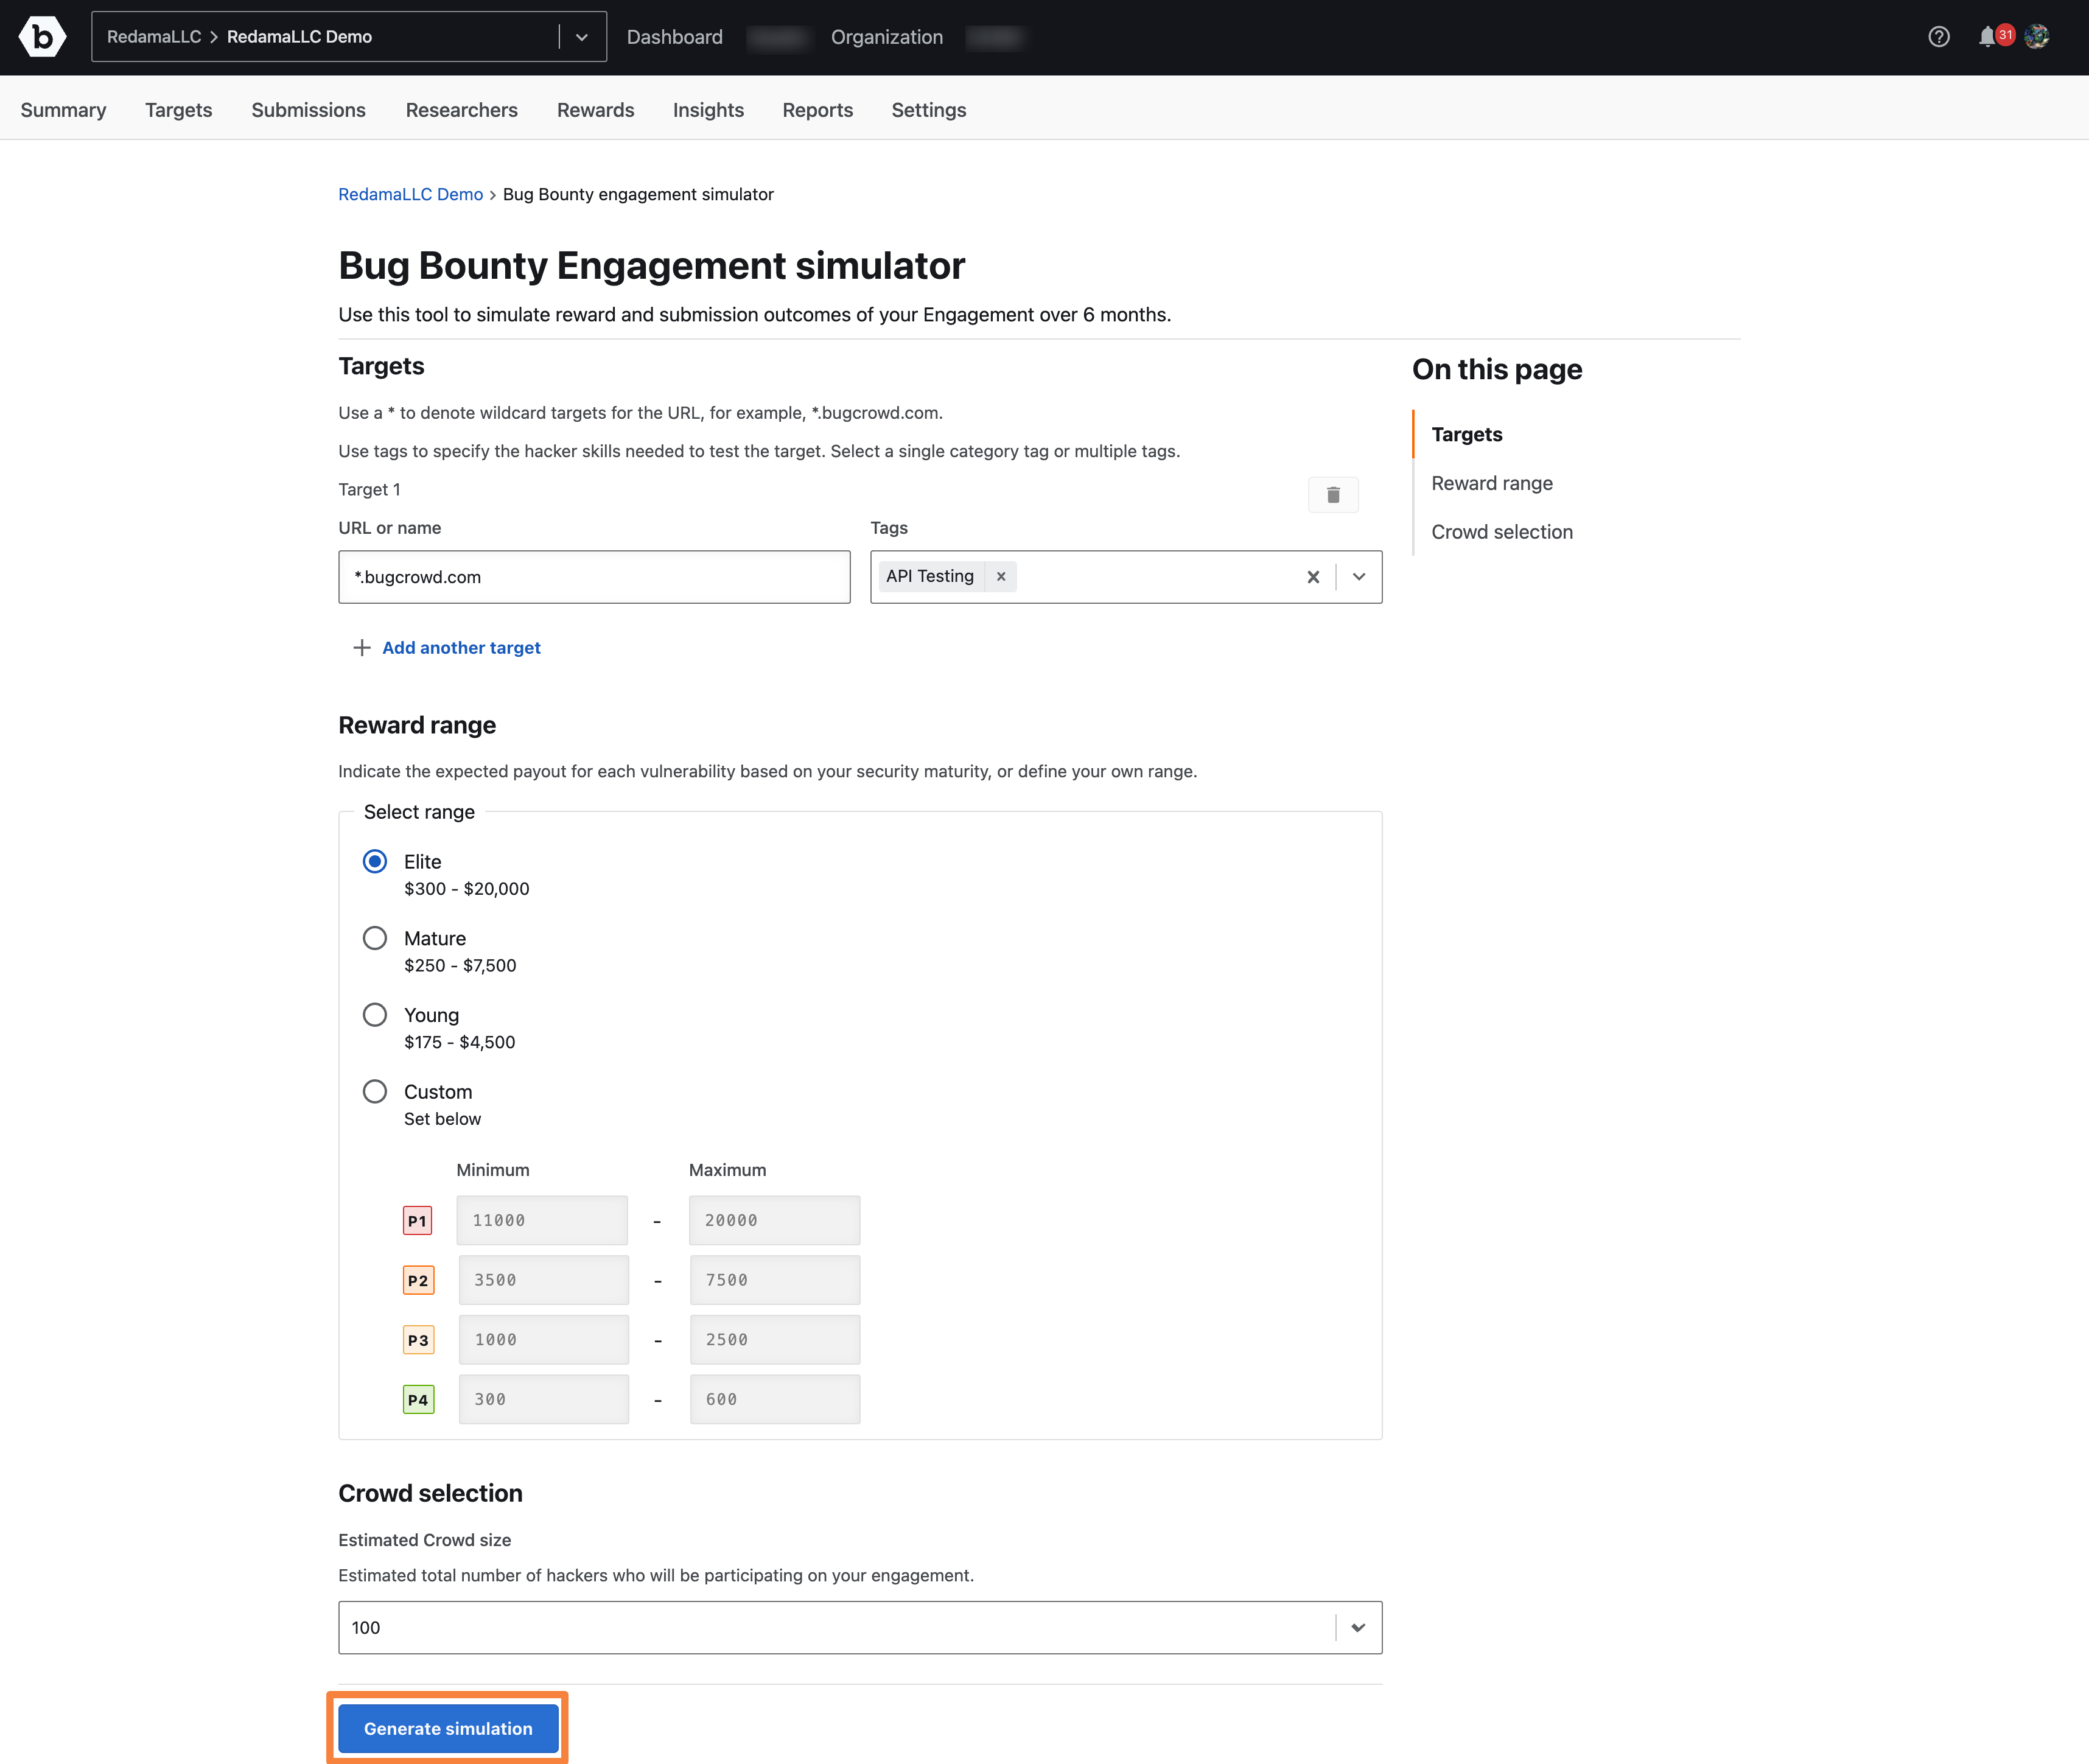Remove the API Testing tag

coord(1001,576)
